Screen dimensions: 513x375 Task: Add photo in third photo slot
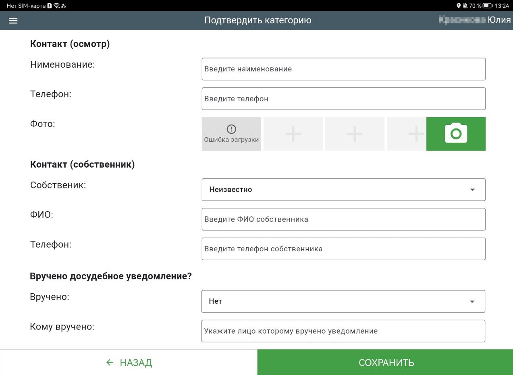[355, 134]
